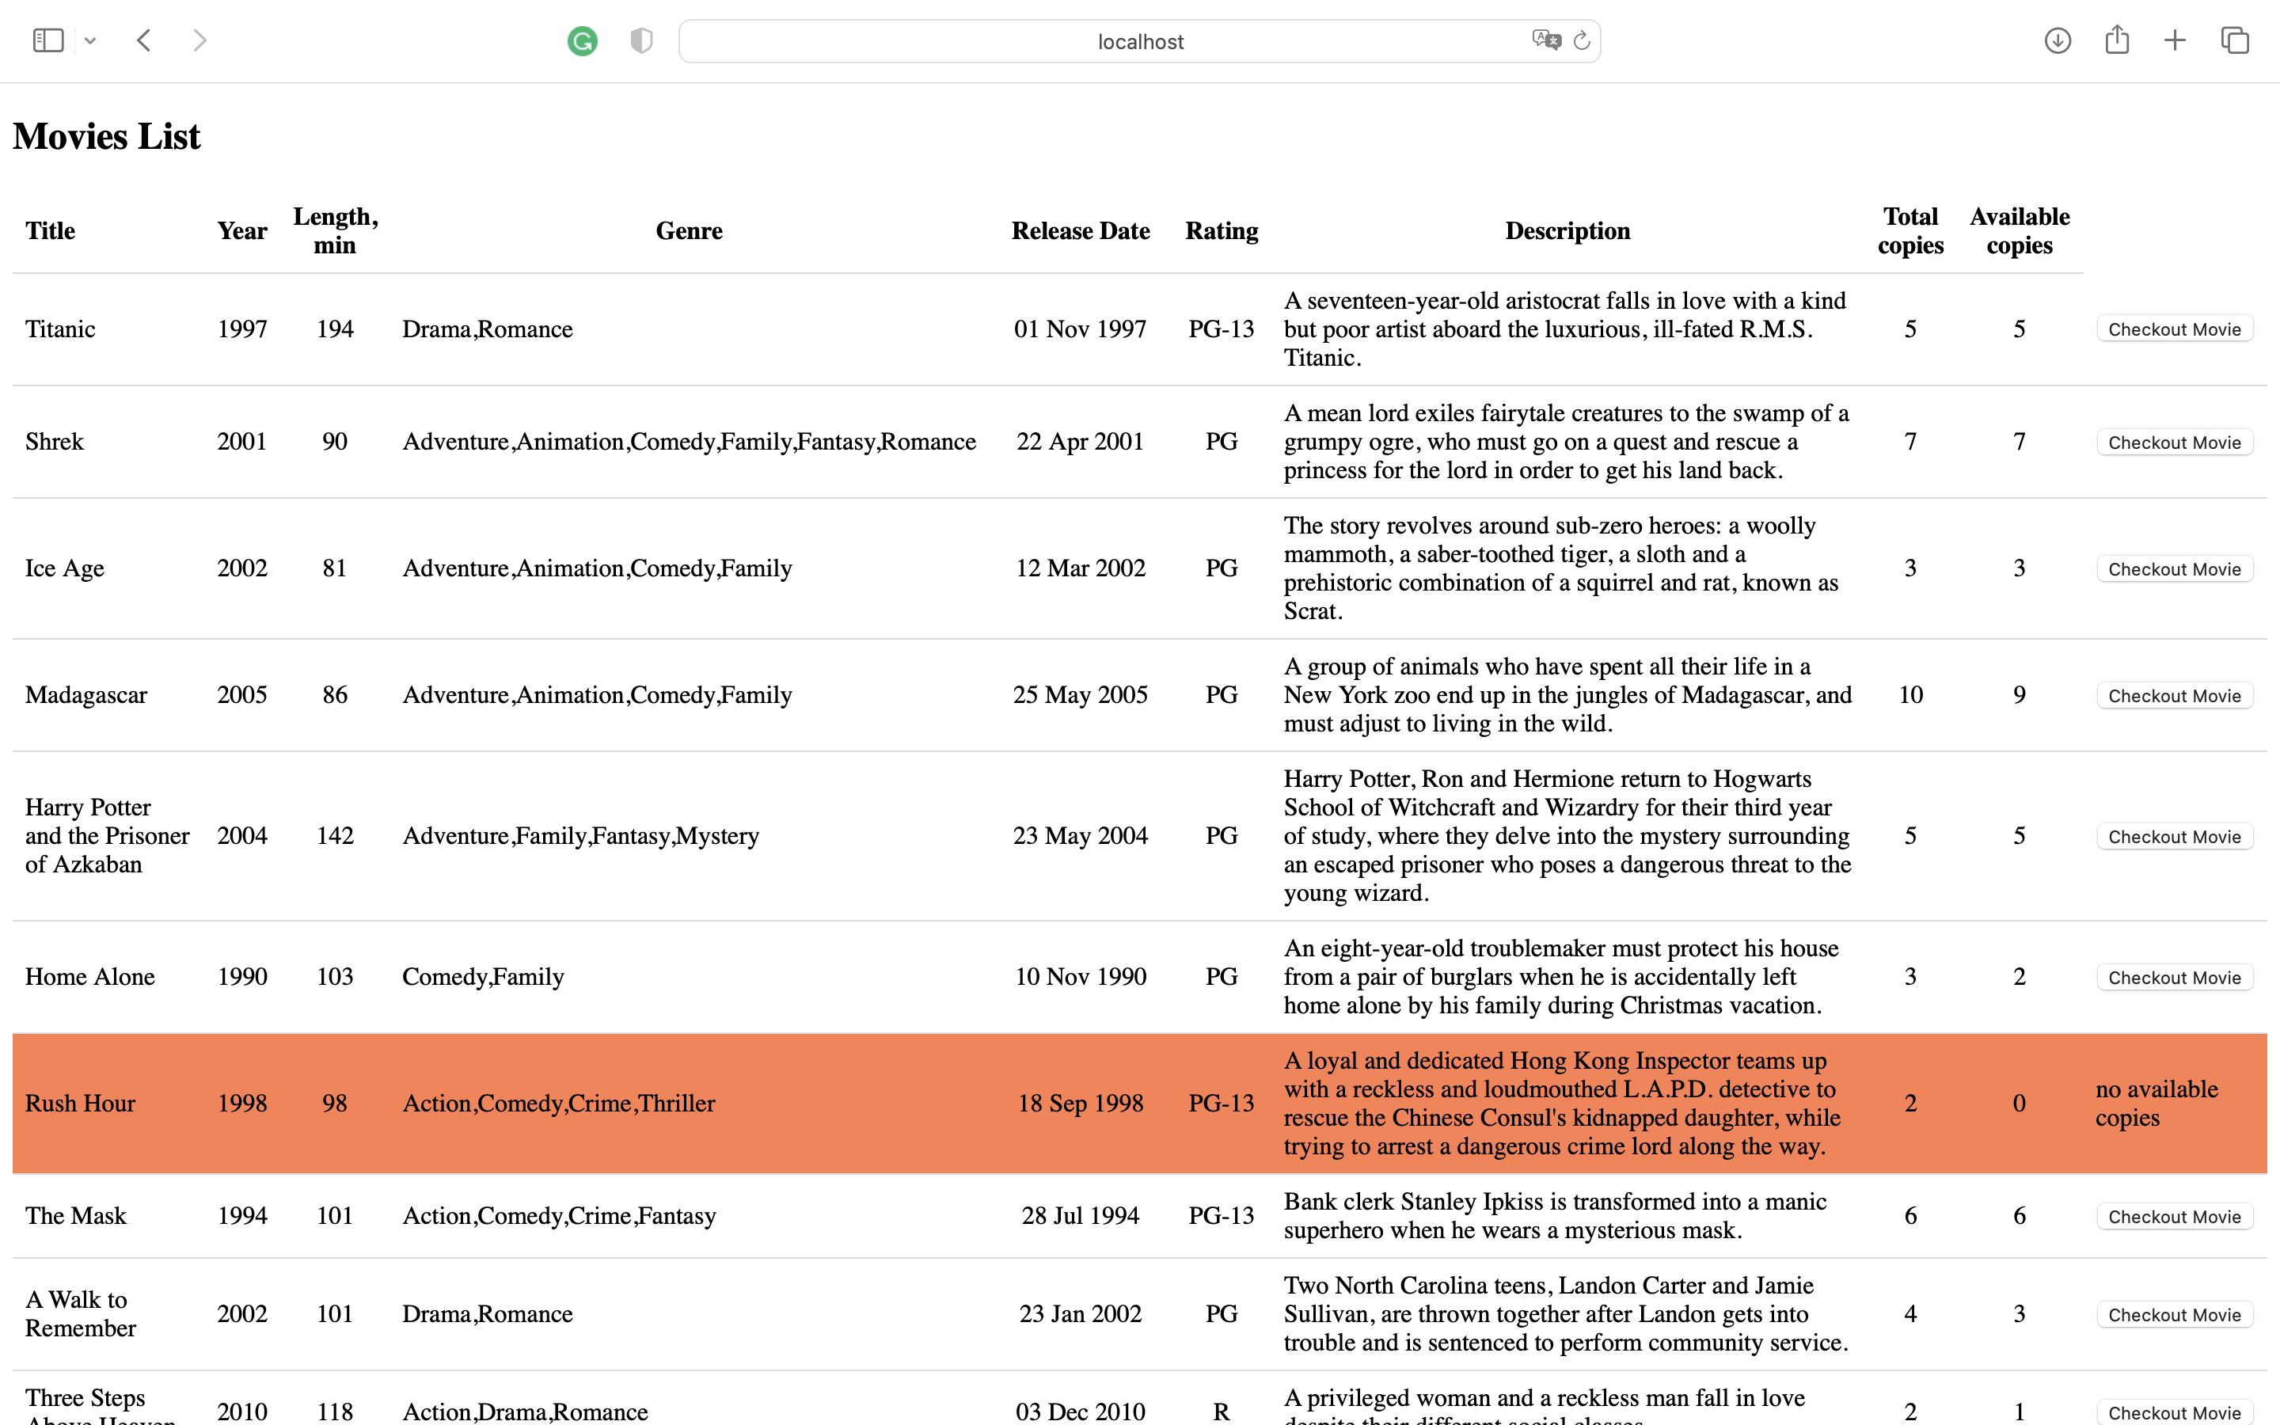Checkout Harry Potter and the Prisoner of Azkaban

pyautogui.click(x=2174, y=836)
